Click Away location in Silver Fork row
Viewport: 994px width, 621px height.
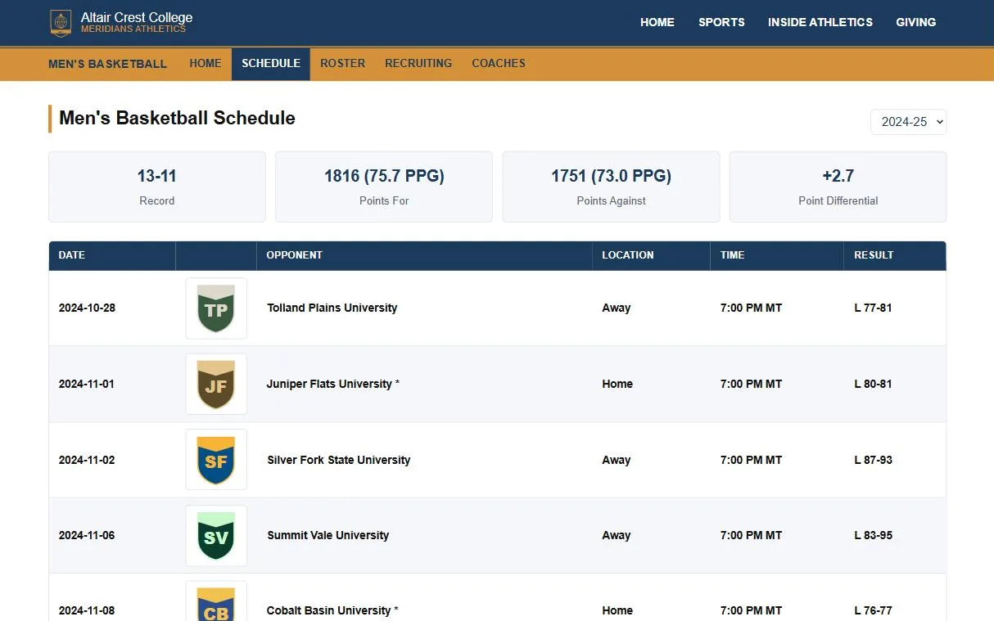pos(617,460)
